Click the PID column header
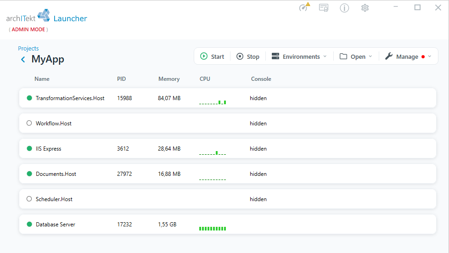The height and width of the screenshot is (253, 449). pyautogui.click(x=121, y=79)
